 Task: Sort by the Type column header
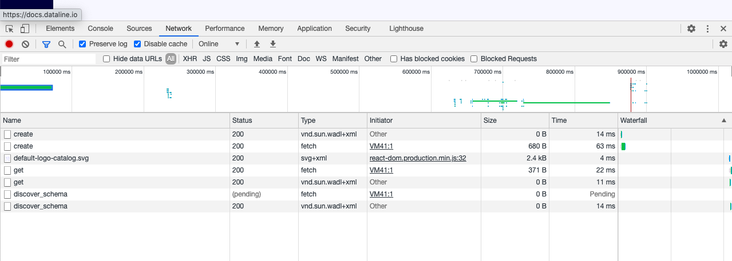coord(333,121)
